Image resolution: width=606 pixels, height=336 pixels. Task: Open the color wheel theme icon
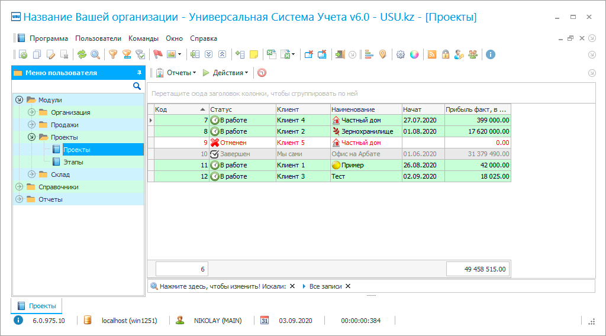tap(414, 54)
